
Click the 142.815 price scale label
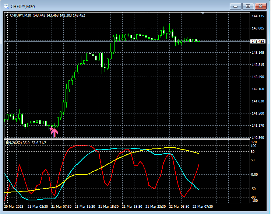click(x=258, y=65)
